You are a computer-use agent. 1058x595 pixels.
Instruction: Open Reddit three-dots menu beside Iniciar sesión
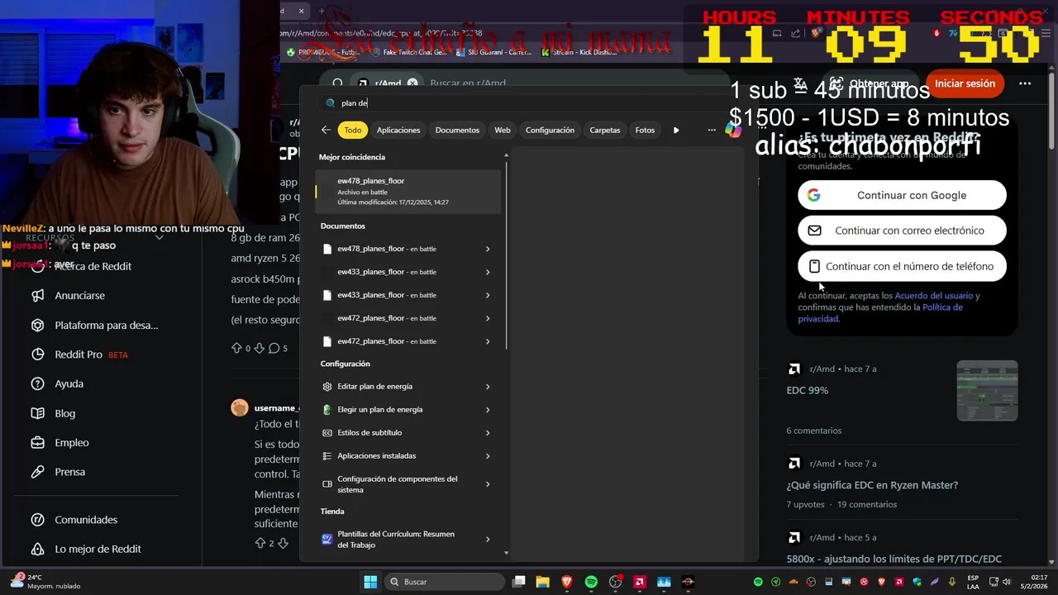pyautogui.click(x=1025, y=83)
